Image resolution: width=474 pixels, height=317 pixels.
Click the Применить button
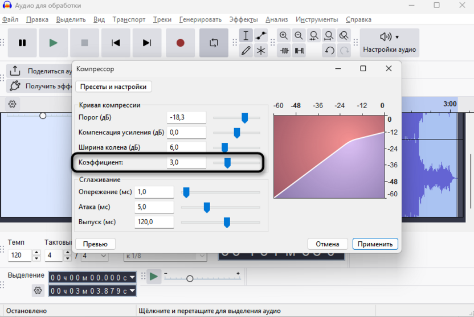pos(375,244)
